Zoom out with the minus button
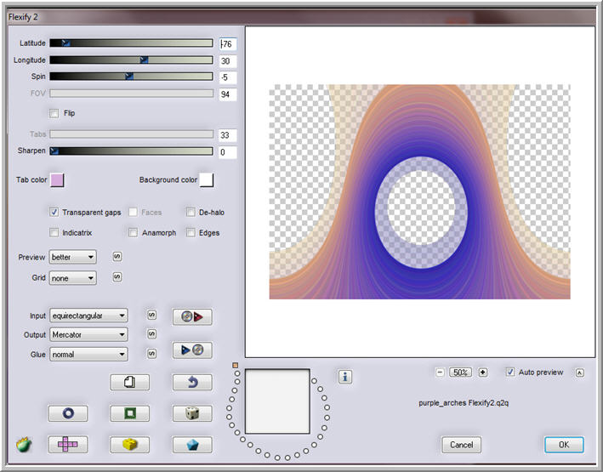This screenshot has width=603, height=472. [x=440, y=372]
